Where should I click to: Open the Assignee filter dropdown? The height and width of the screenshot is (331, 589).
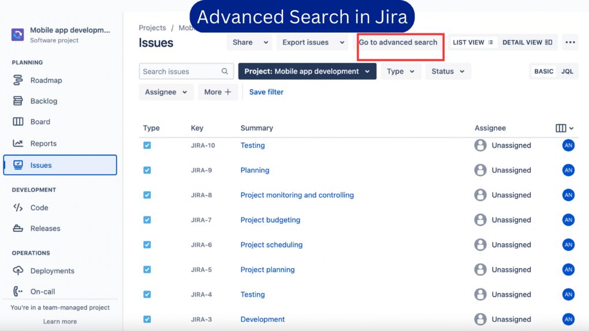pyautogui.click(x=166, y=92)
